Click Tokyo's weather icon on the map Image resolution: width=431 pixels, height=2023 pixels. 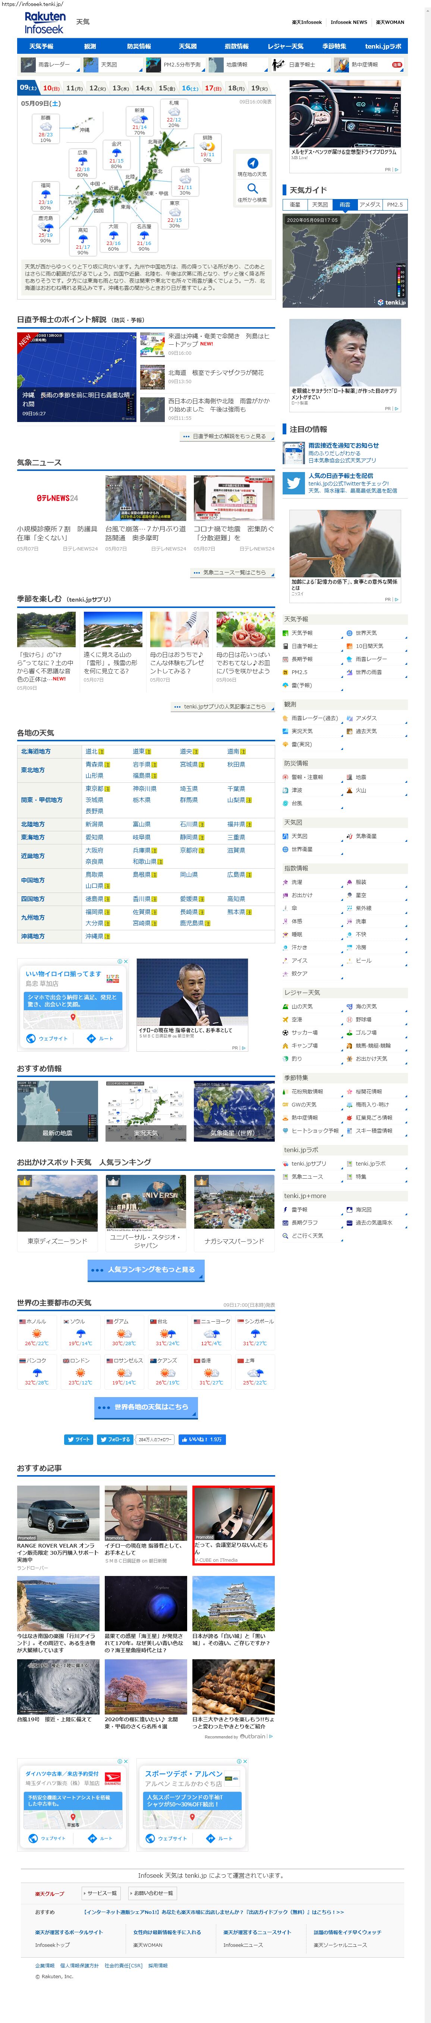(x=175, y=212)
